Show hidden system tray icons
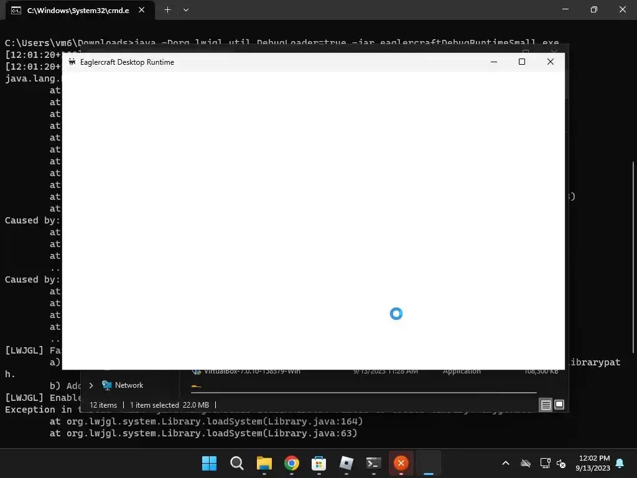This screenshot has height=478, width=637. pyautogui.click(x=506, y=463)
